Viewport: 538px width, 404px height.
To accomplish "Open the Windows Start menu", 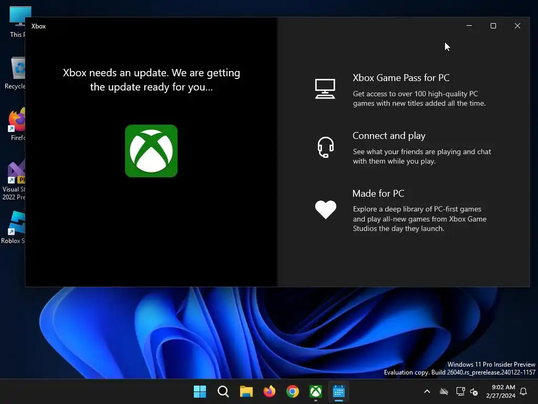I will [200, 391].
